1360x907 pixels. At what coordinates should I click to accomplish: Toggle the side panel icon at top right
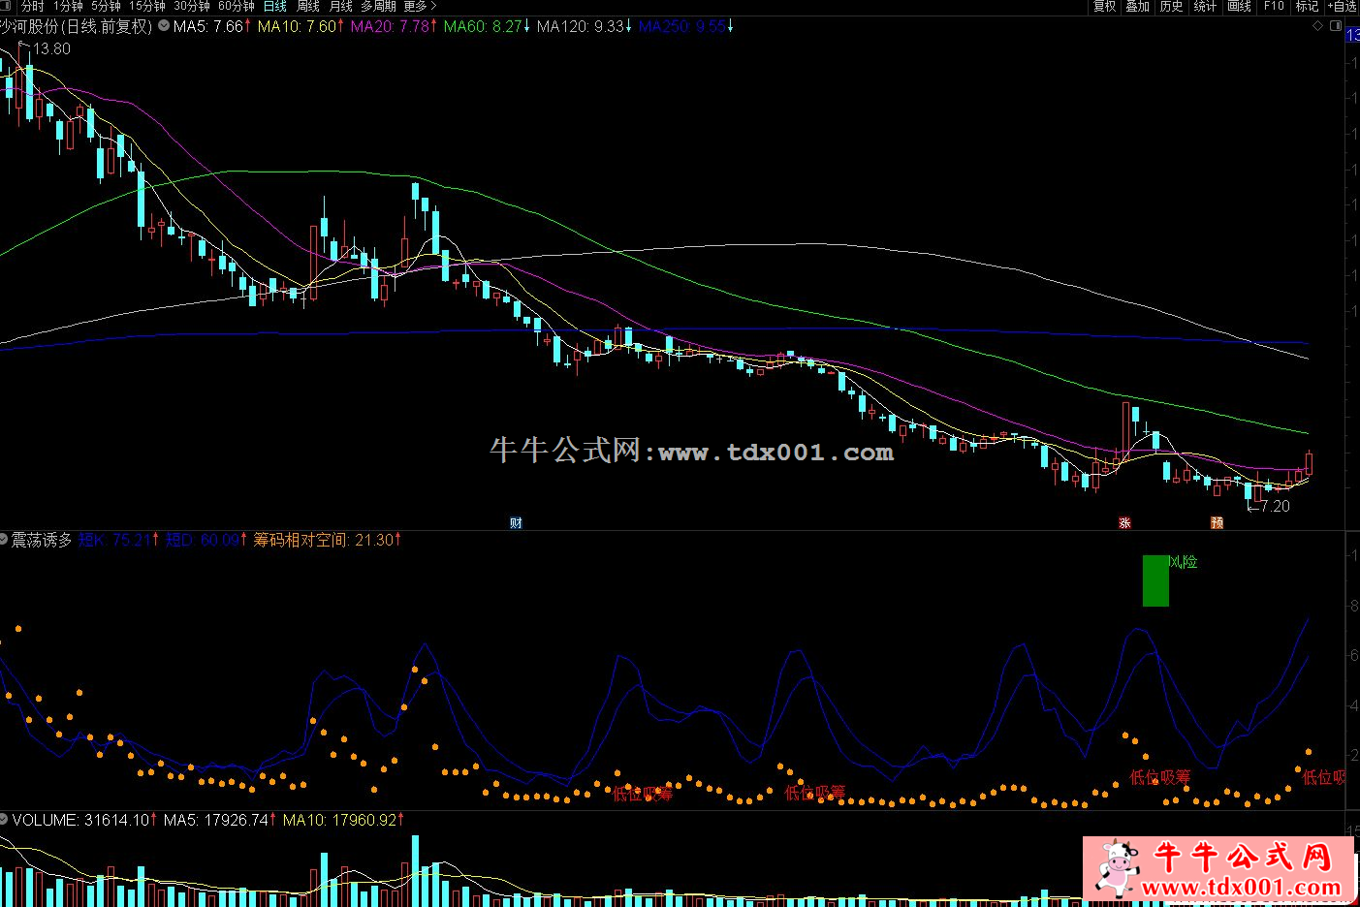(x=1338, y=26)
